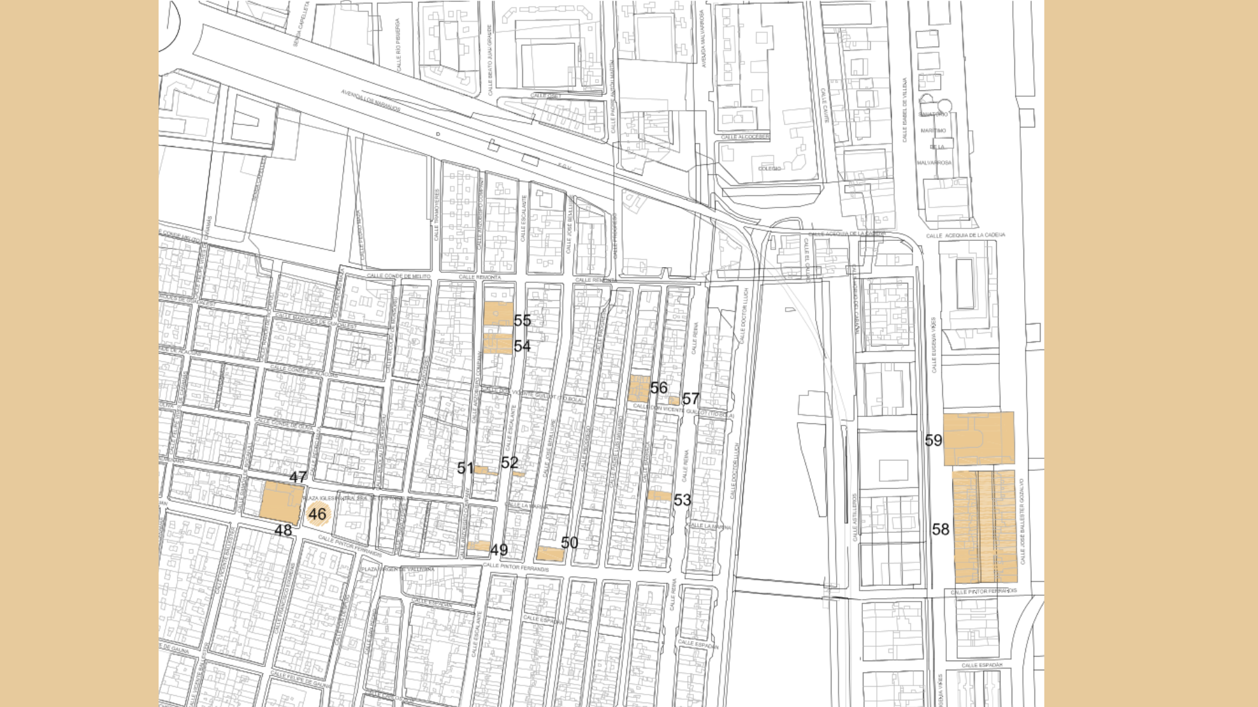Click the number 52 label
The image size is (1258, 707).
pos(509,463)
